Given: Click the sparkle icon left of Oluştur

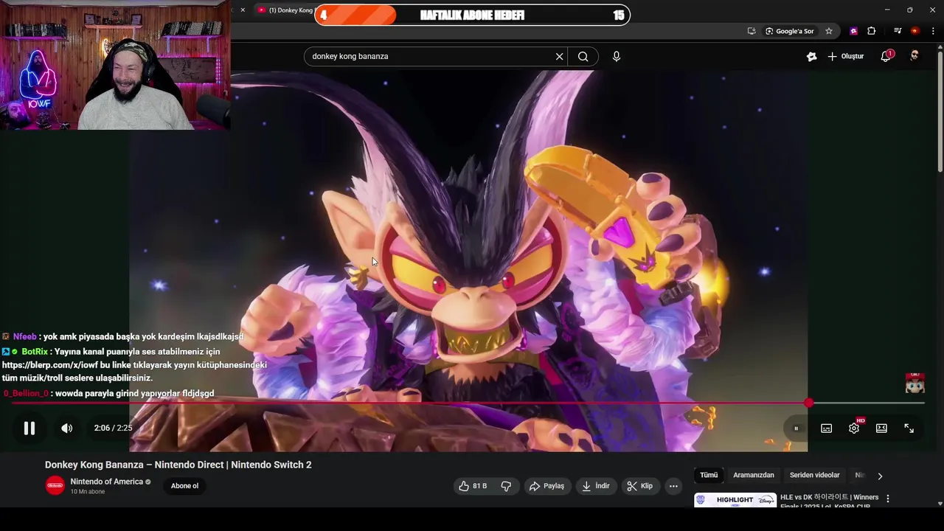Looking at the screenshot, I should pyautogui.click(x=811, y=57).
